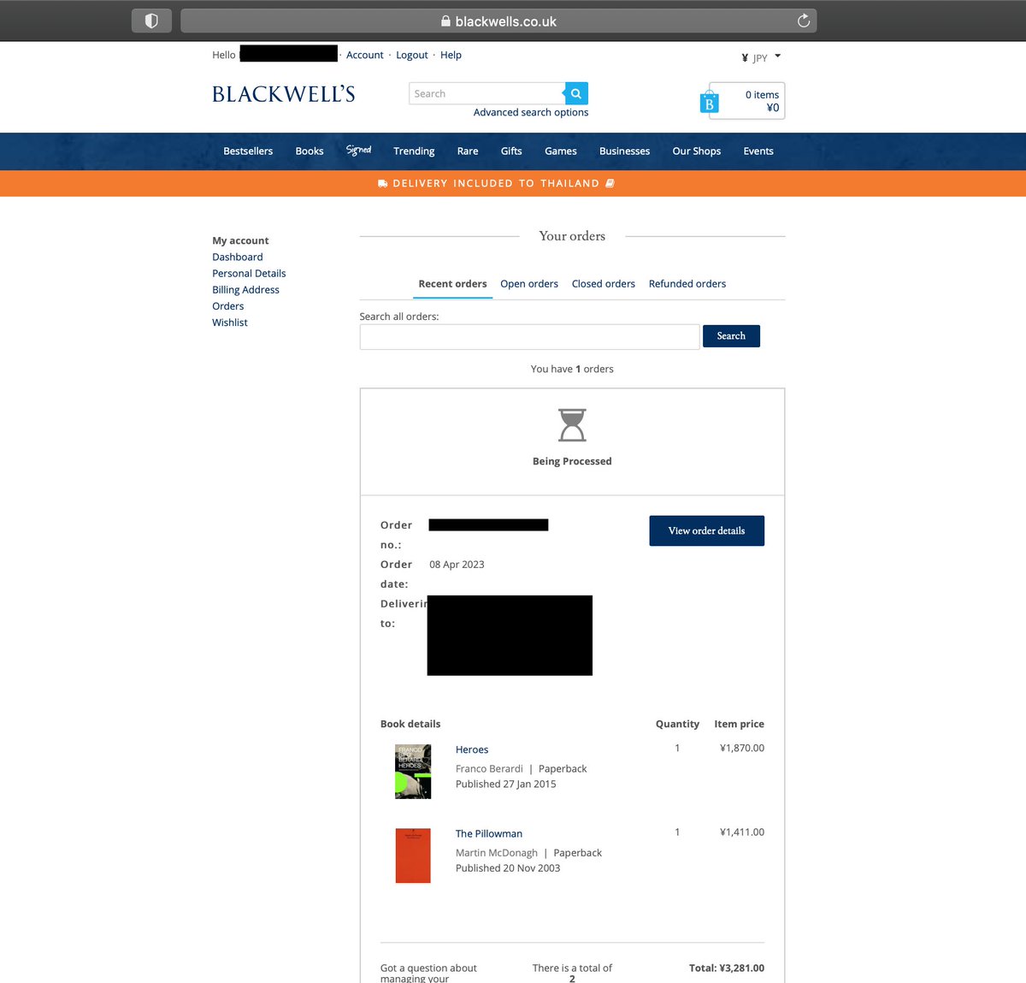The width and height of the screenshot is (1026, 983).
Task: Click the dark blue Search button
Action: (x=731, y=336)
